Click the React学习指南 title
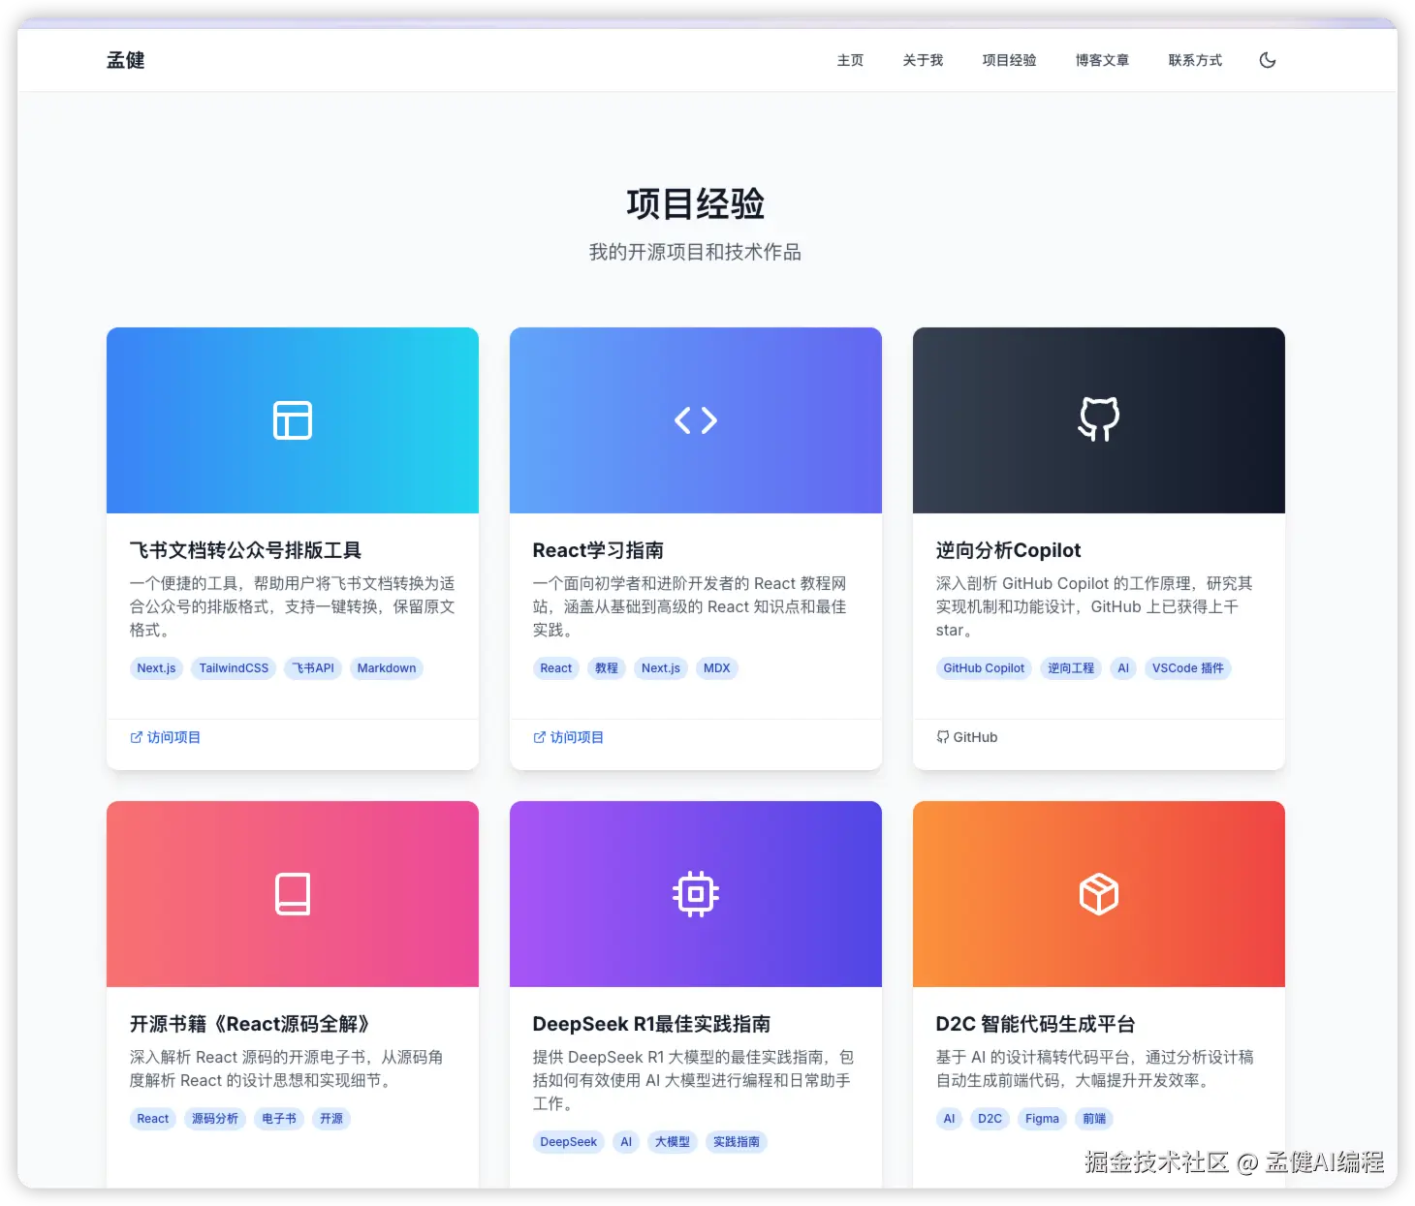This screenshot has width=1415, height=1206. pos(598,550)
